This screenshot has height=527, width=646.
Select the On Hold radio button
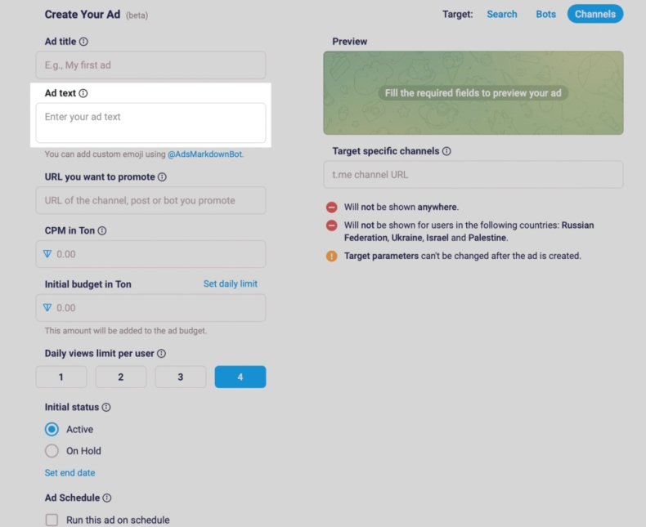(52, 451)
